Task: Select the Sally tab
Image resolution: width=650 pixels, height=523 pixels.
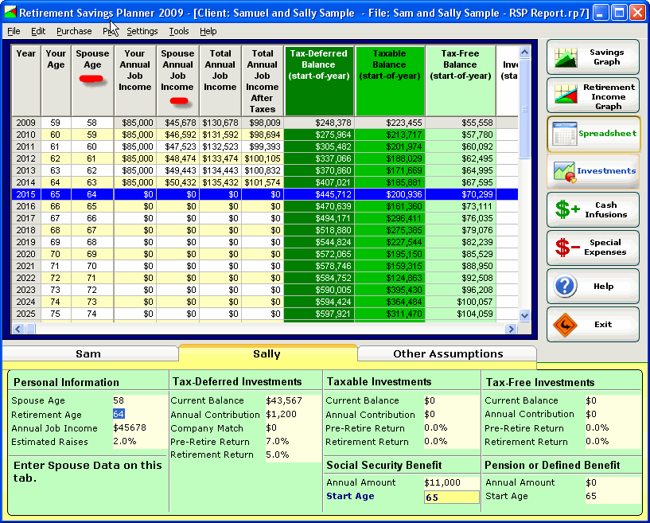Action: click(268, 353)
